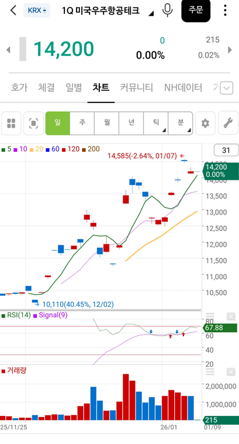This screenshot has width=239, height=444.
Task: Tap the KRX exchange selector badge
Action: [x=37, y=11]
